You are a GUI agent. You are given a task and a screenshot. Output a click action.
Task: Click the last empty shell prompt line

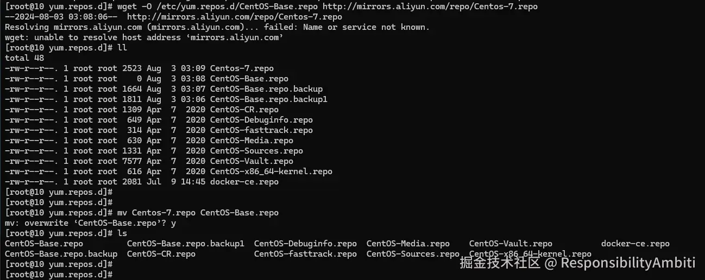(59, 275)
